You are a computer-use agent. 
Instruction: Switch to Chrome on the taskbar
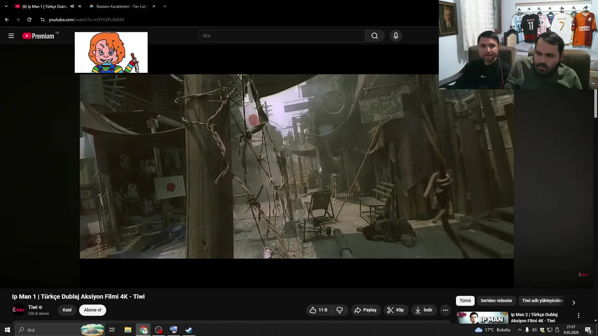[x=143, y=330]
